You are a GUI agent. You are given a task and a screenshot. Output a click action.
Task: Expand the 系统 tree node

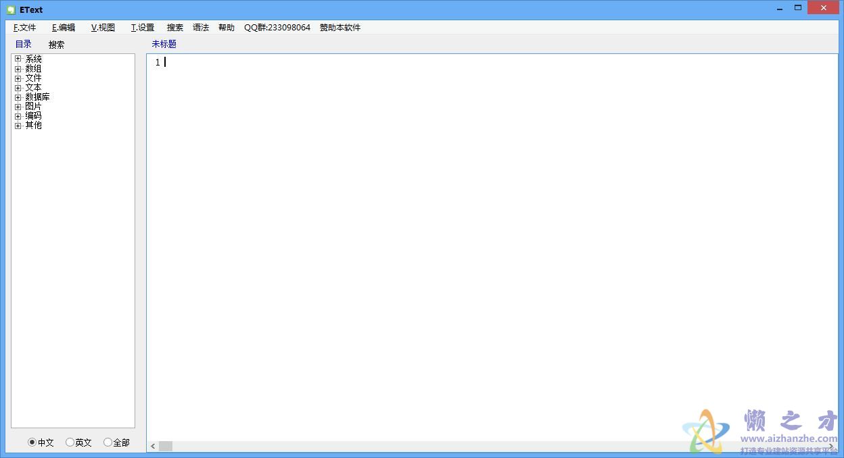18,59
